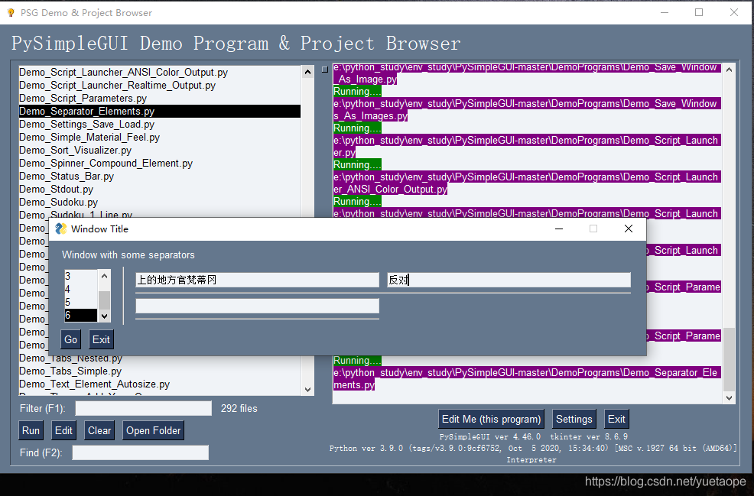
Task: Select highlighted Demo_Separator_Elements.py
Action: point(160,112)
